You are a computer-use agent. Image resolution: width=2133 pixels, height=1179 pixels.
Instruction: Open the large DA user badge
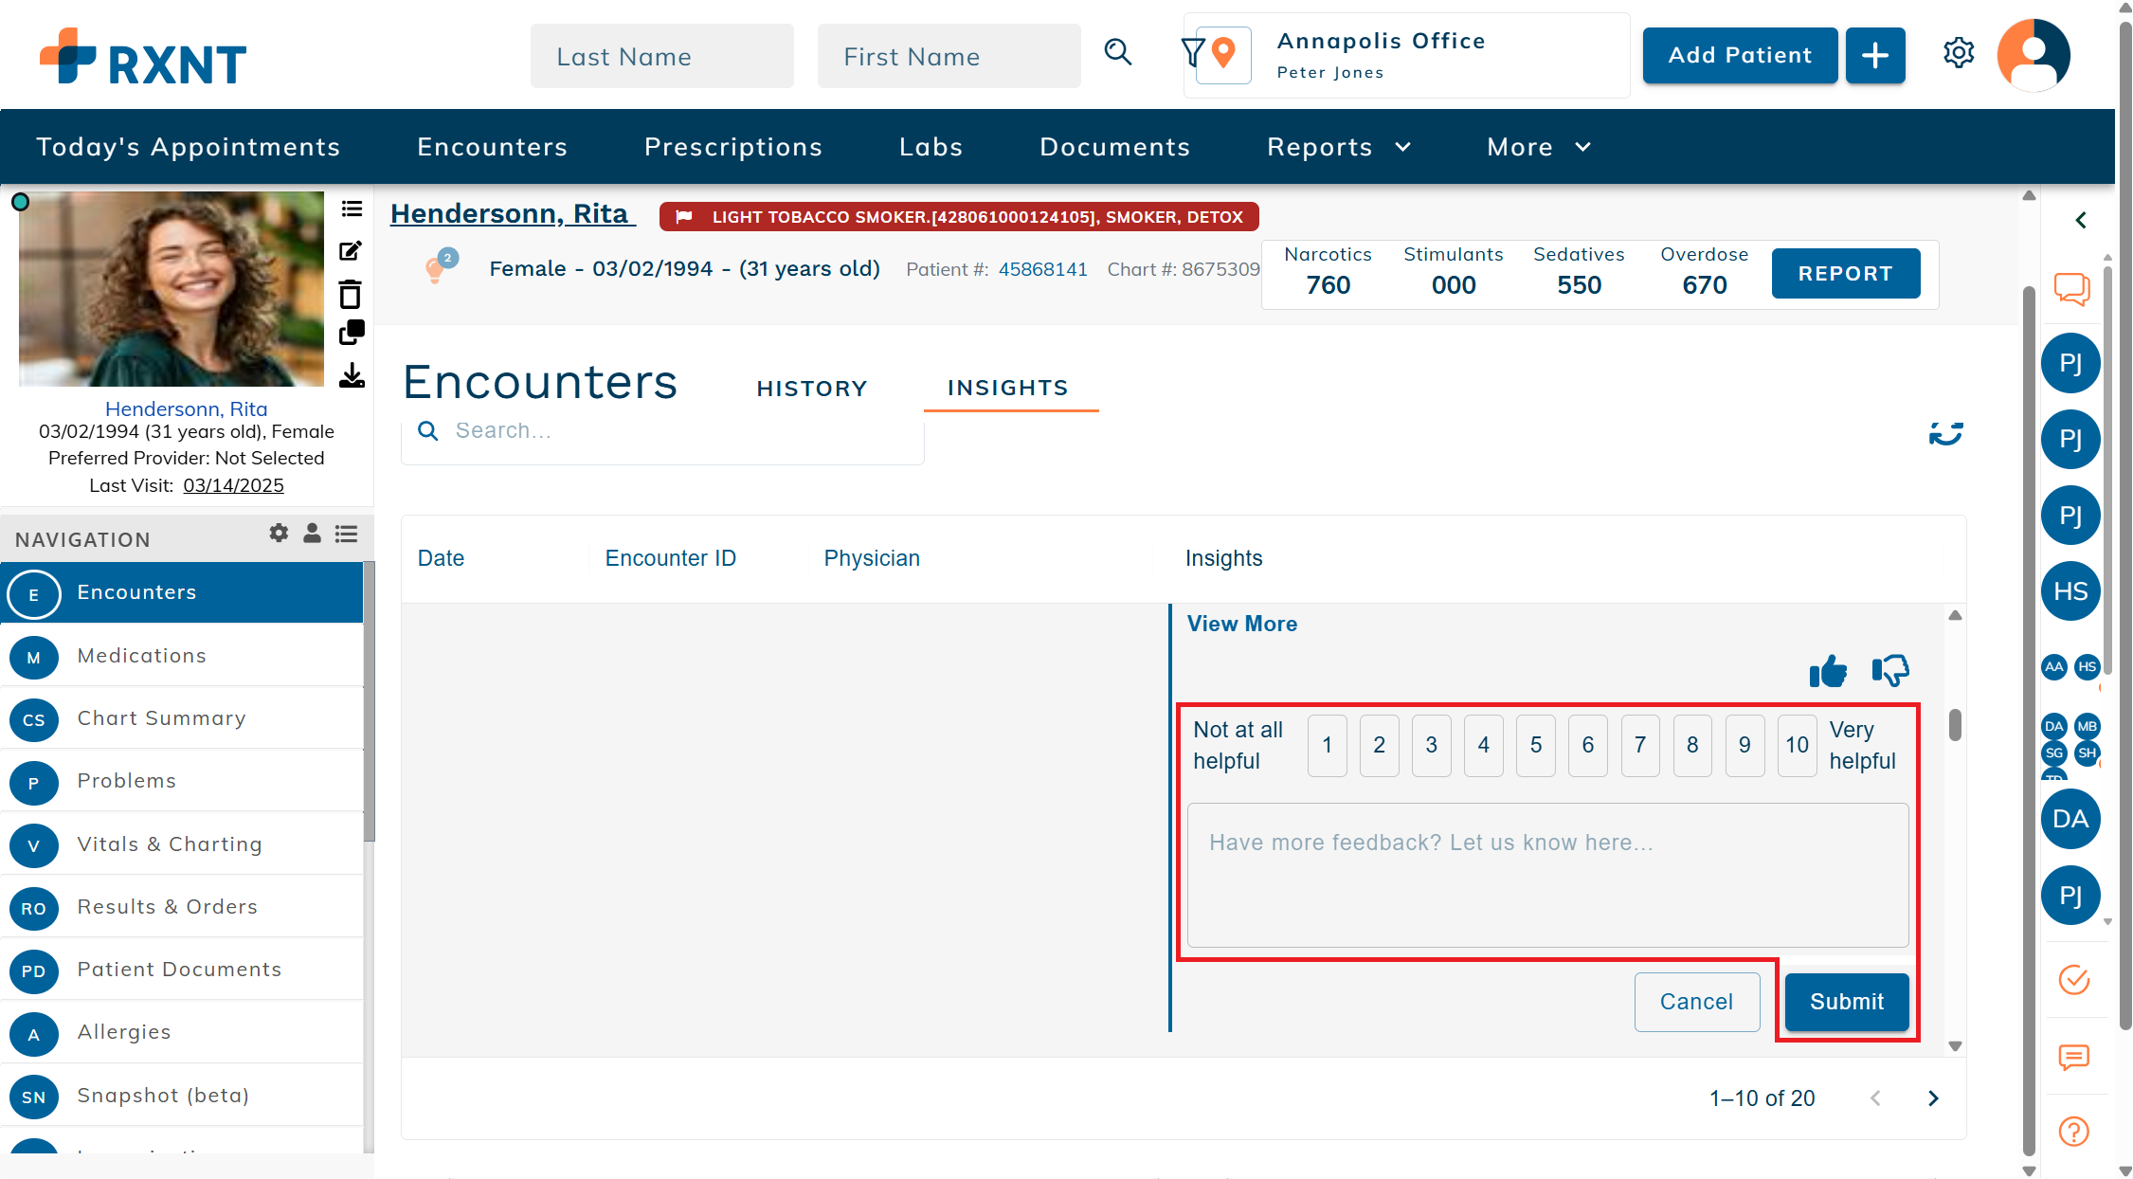tap(2070, 819)
